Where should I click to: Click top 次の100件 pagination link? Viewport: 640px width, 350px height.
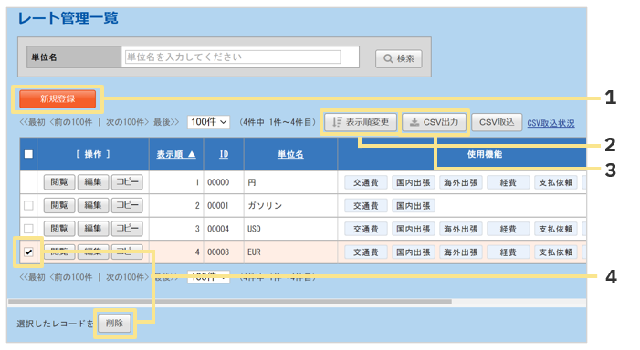(x=127, y=122)
